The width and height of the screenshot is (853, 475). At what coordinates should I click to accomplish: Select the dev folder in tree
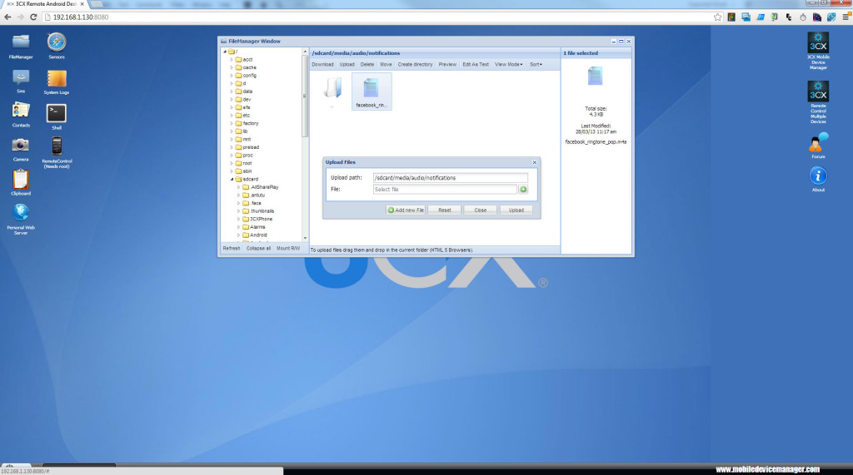pos(247,100)
